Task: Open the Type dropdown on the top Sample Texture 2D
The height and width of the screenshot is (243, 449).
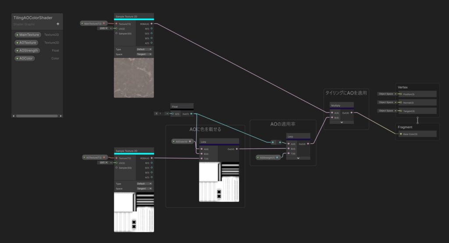Action: tap(144, 49)
